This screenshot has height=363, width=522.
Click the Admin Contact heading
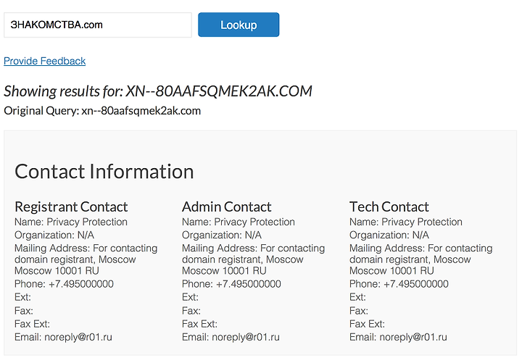(x=227, y=207)
